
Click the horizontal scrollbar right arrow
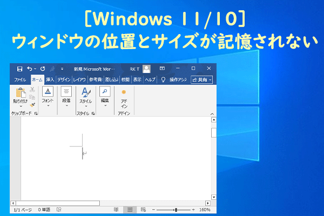pos(208,203)
